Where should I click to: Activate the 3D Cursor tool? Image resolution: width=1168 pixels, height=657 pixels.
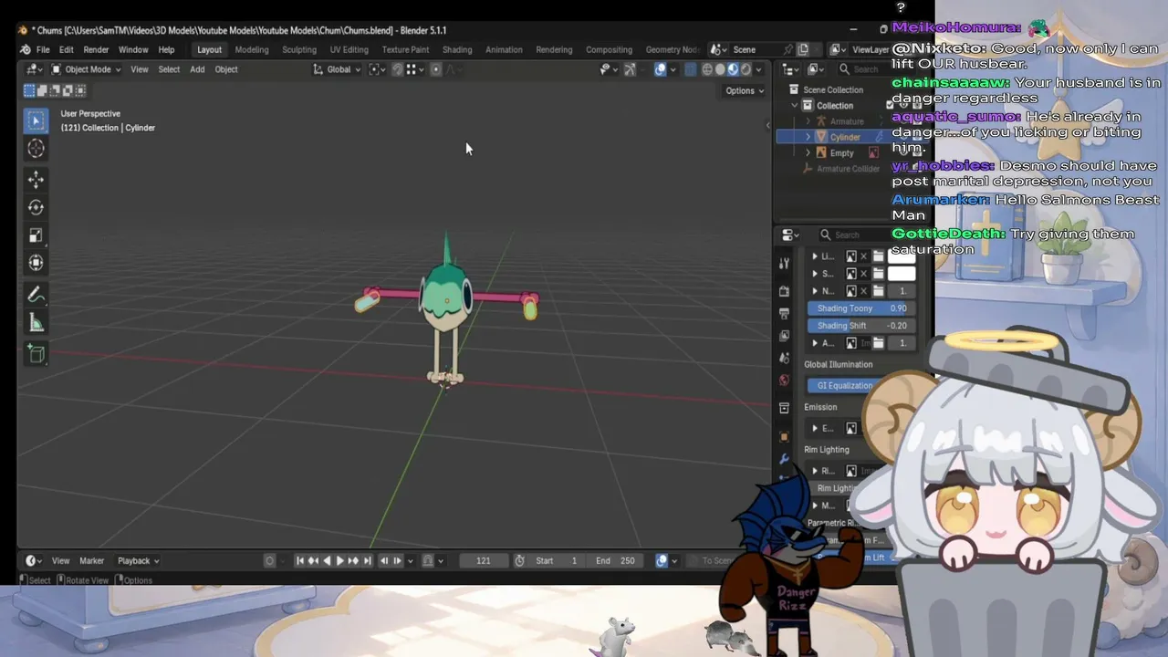tap(36, 149)
